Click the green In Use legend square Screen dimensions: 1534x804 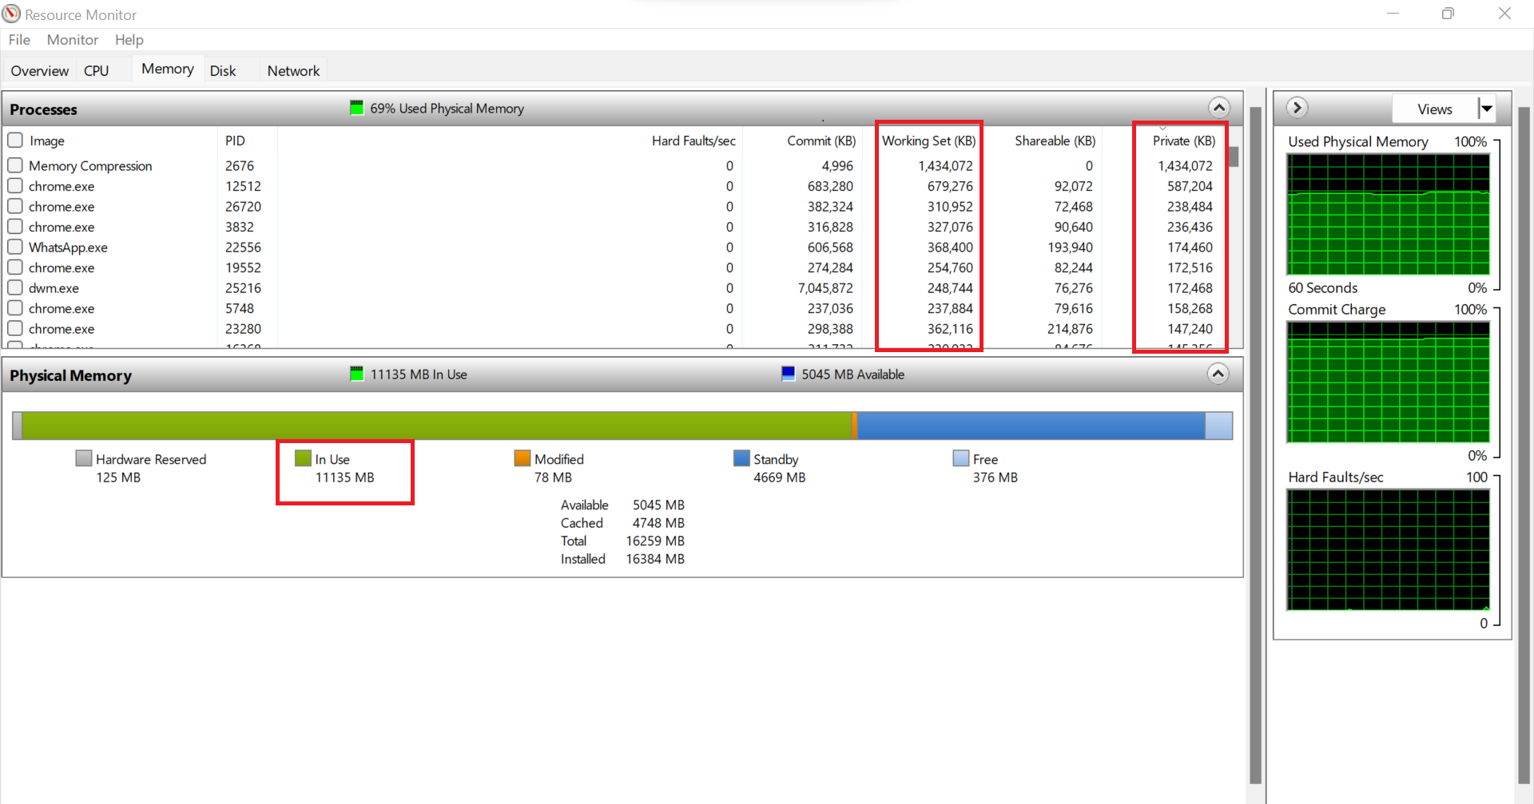[303, 458]
